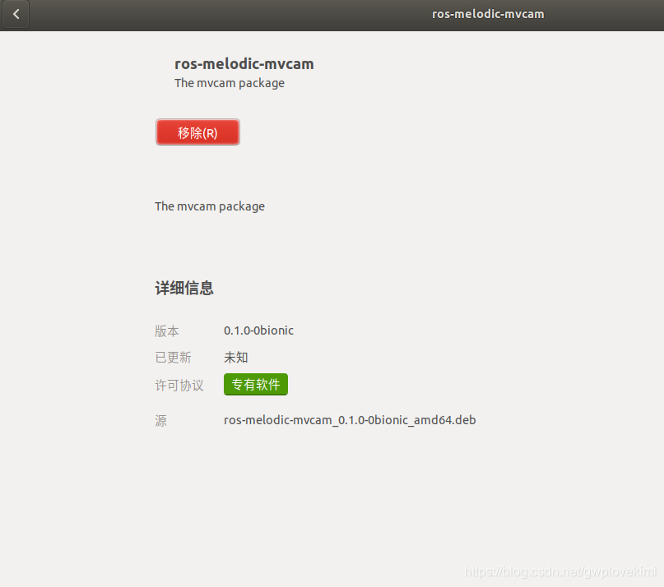
Task: Select the version value 0.1.0-0bionic
Action: (x=258, y=330)
